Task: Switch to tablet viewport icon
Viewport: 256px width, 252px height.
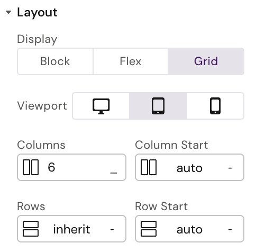Action: click(x=158, y=106)
